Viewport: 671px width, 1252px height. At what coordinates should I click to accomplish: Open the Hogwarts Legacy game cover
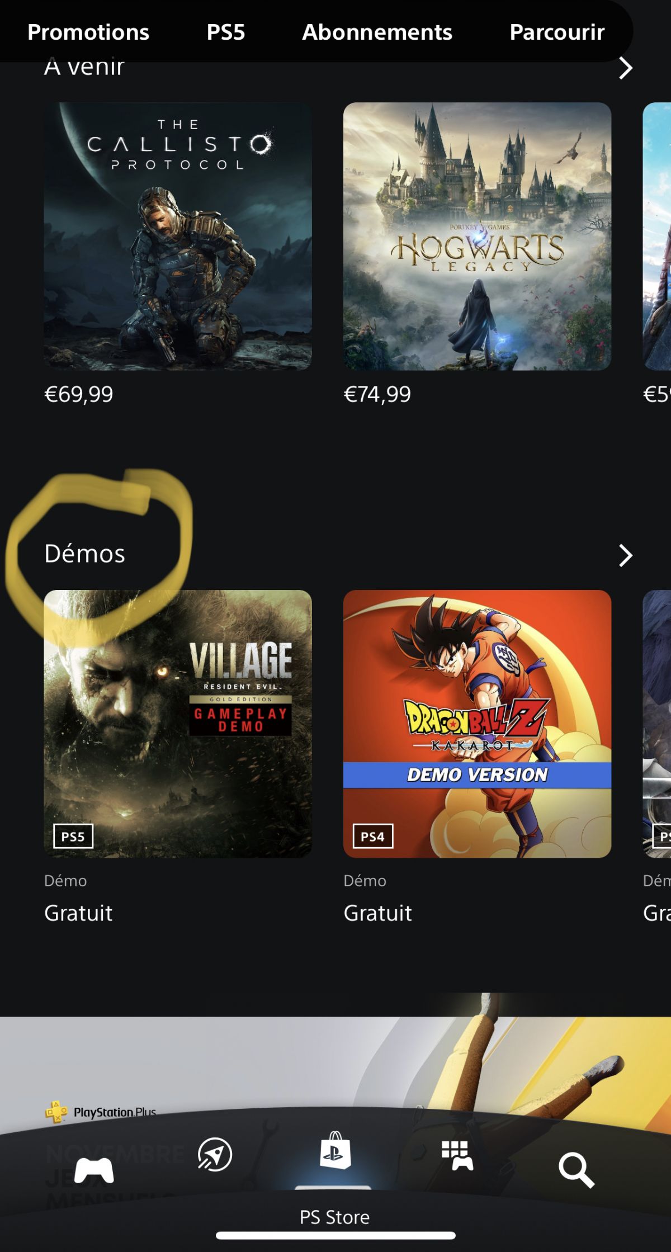(x=477, y=236)
